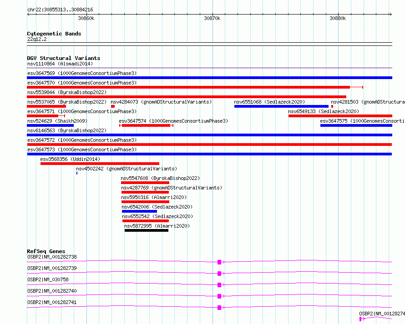The width and height of the screenshot is (405, 324).
Task: Open nsv6552542 (Sedlazeck2020) label
Action: point(157,216)
